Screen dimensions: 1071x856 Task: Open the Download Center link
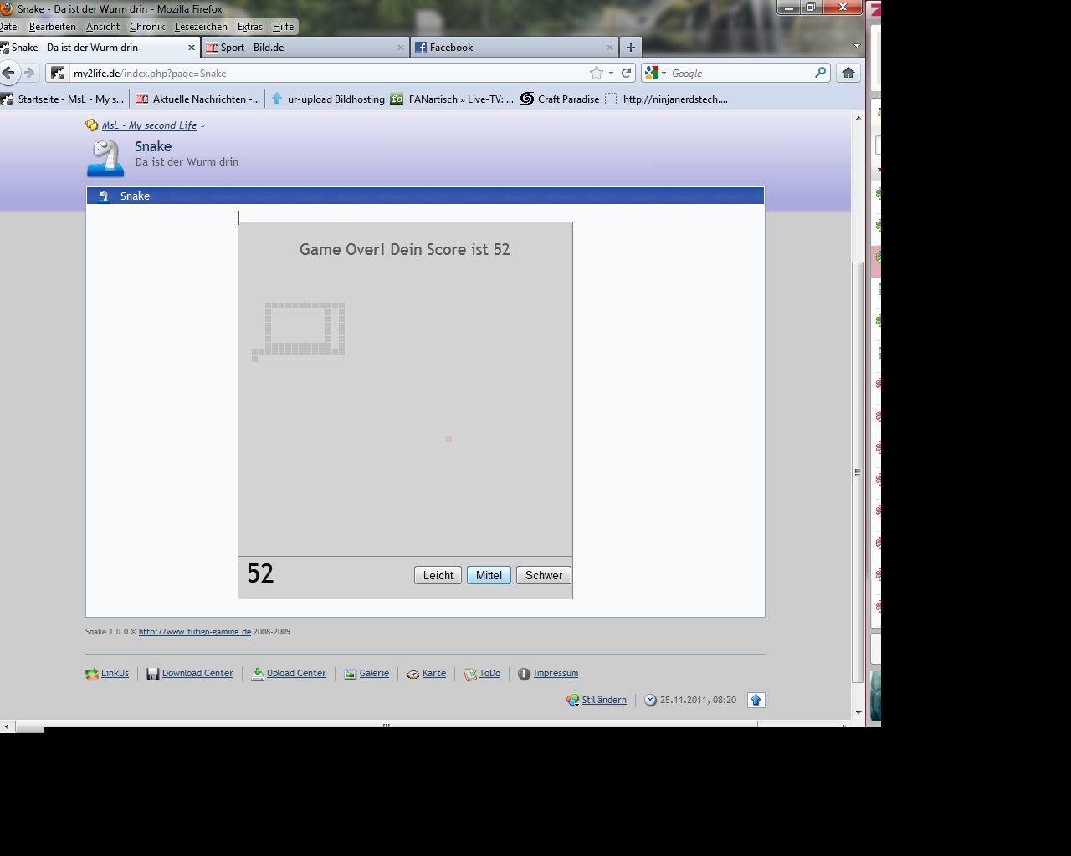pos(197,673)
